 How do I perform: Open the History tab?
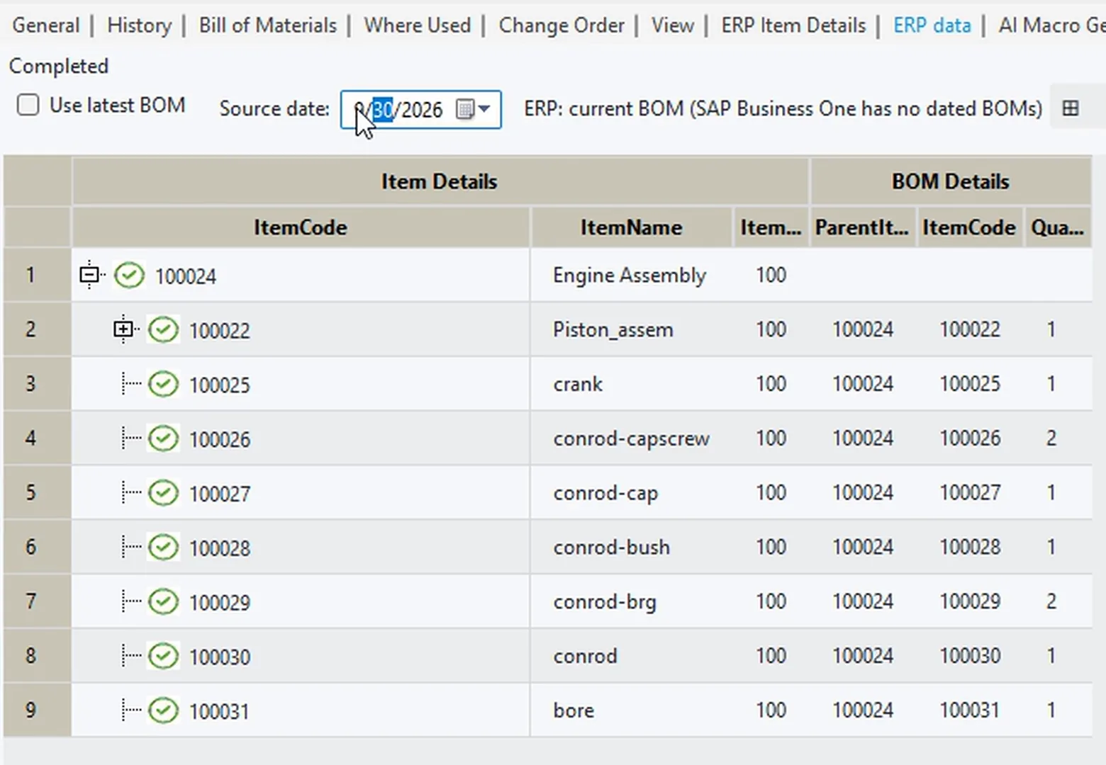pos(140,25)
